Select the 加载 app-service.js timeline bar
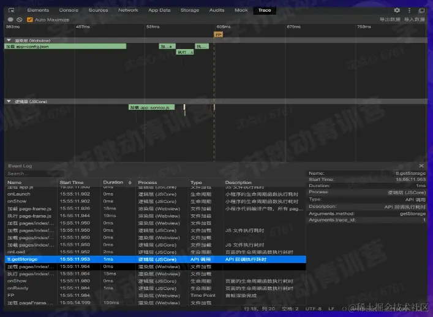433x317 pixels. 152,107
